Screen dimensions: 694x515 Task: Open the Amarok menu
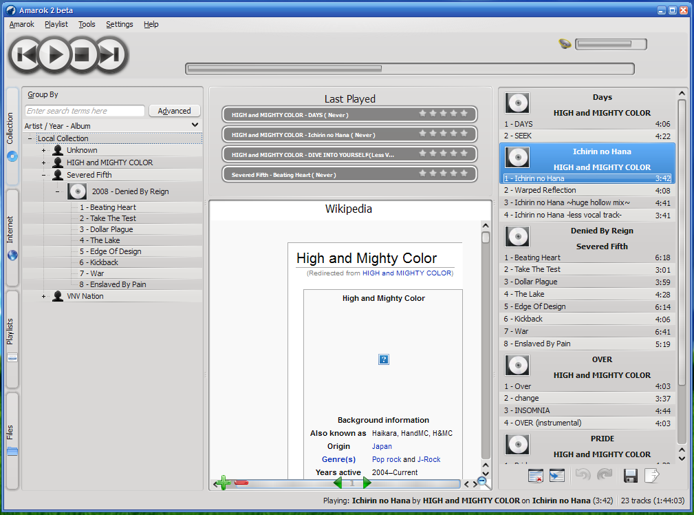click(22, 24)
